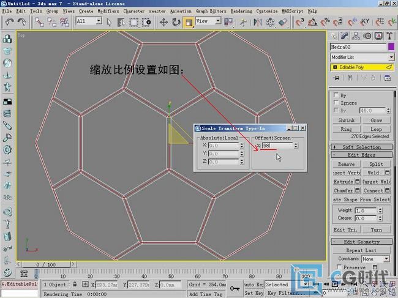Open the Display command panel tab
The width and height of the screenshot is (398, 298).
pyautogui.click(x=378, y=36)
